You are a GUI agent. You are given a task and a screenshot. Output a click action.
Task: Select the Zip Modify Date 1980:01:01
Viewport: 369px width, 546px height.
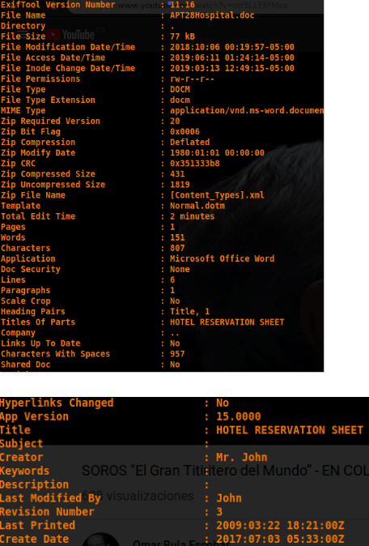tap(217, 153)
